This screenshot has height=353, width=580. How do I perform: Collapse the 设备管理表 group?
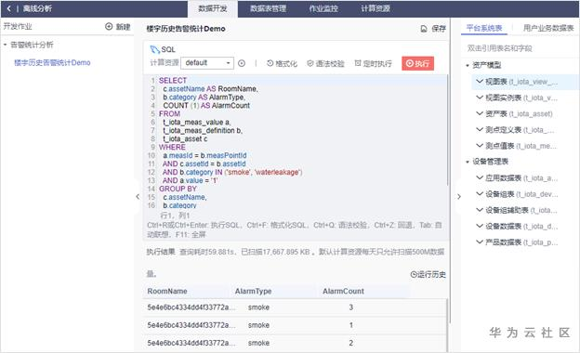(x=468, y=162)
